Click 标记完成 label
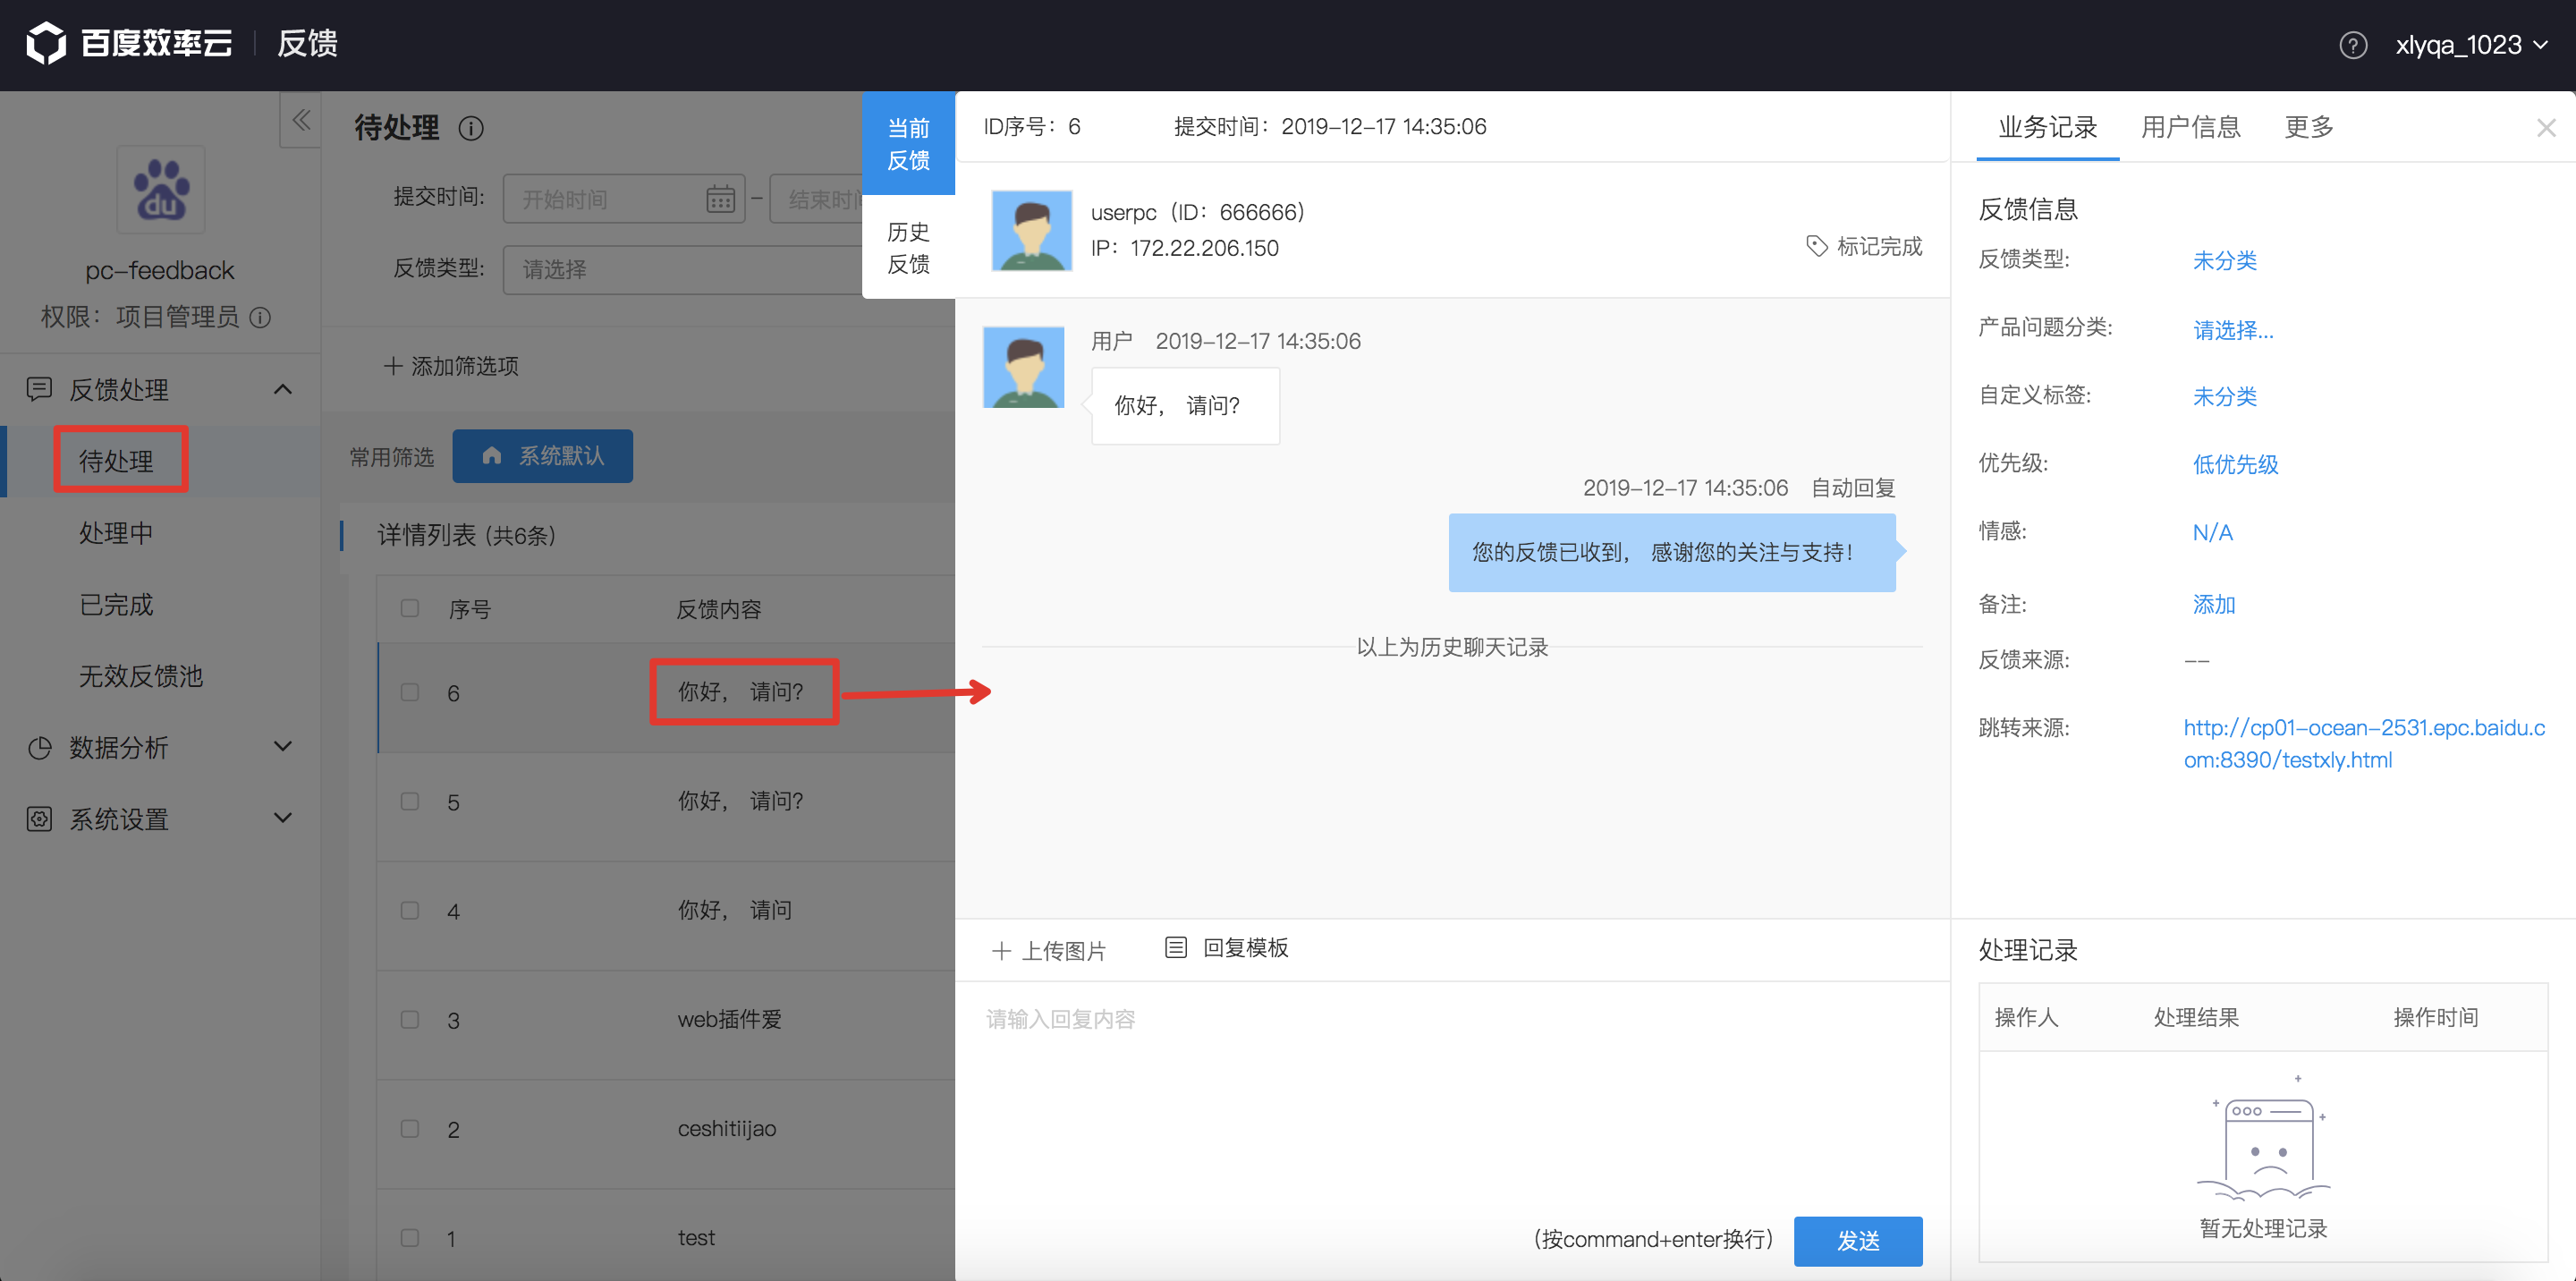 1879,246
